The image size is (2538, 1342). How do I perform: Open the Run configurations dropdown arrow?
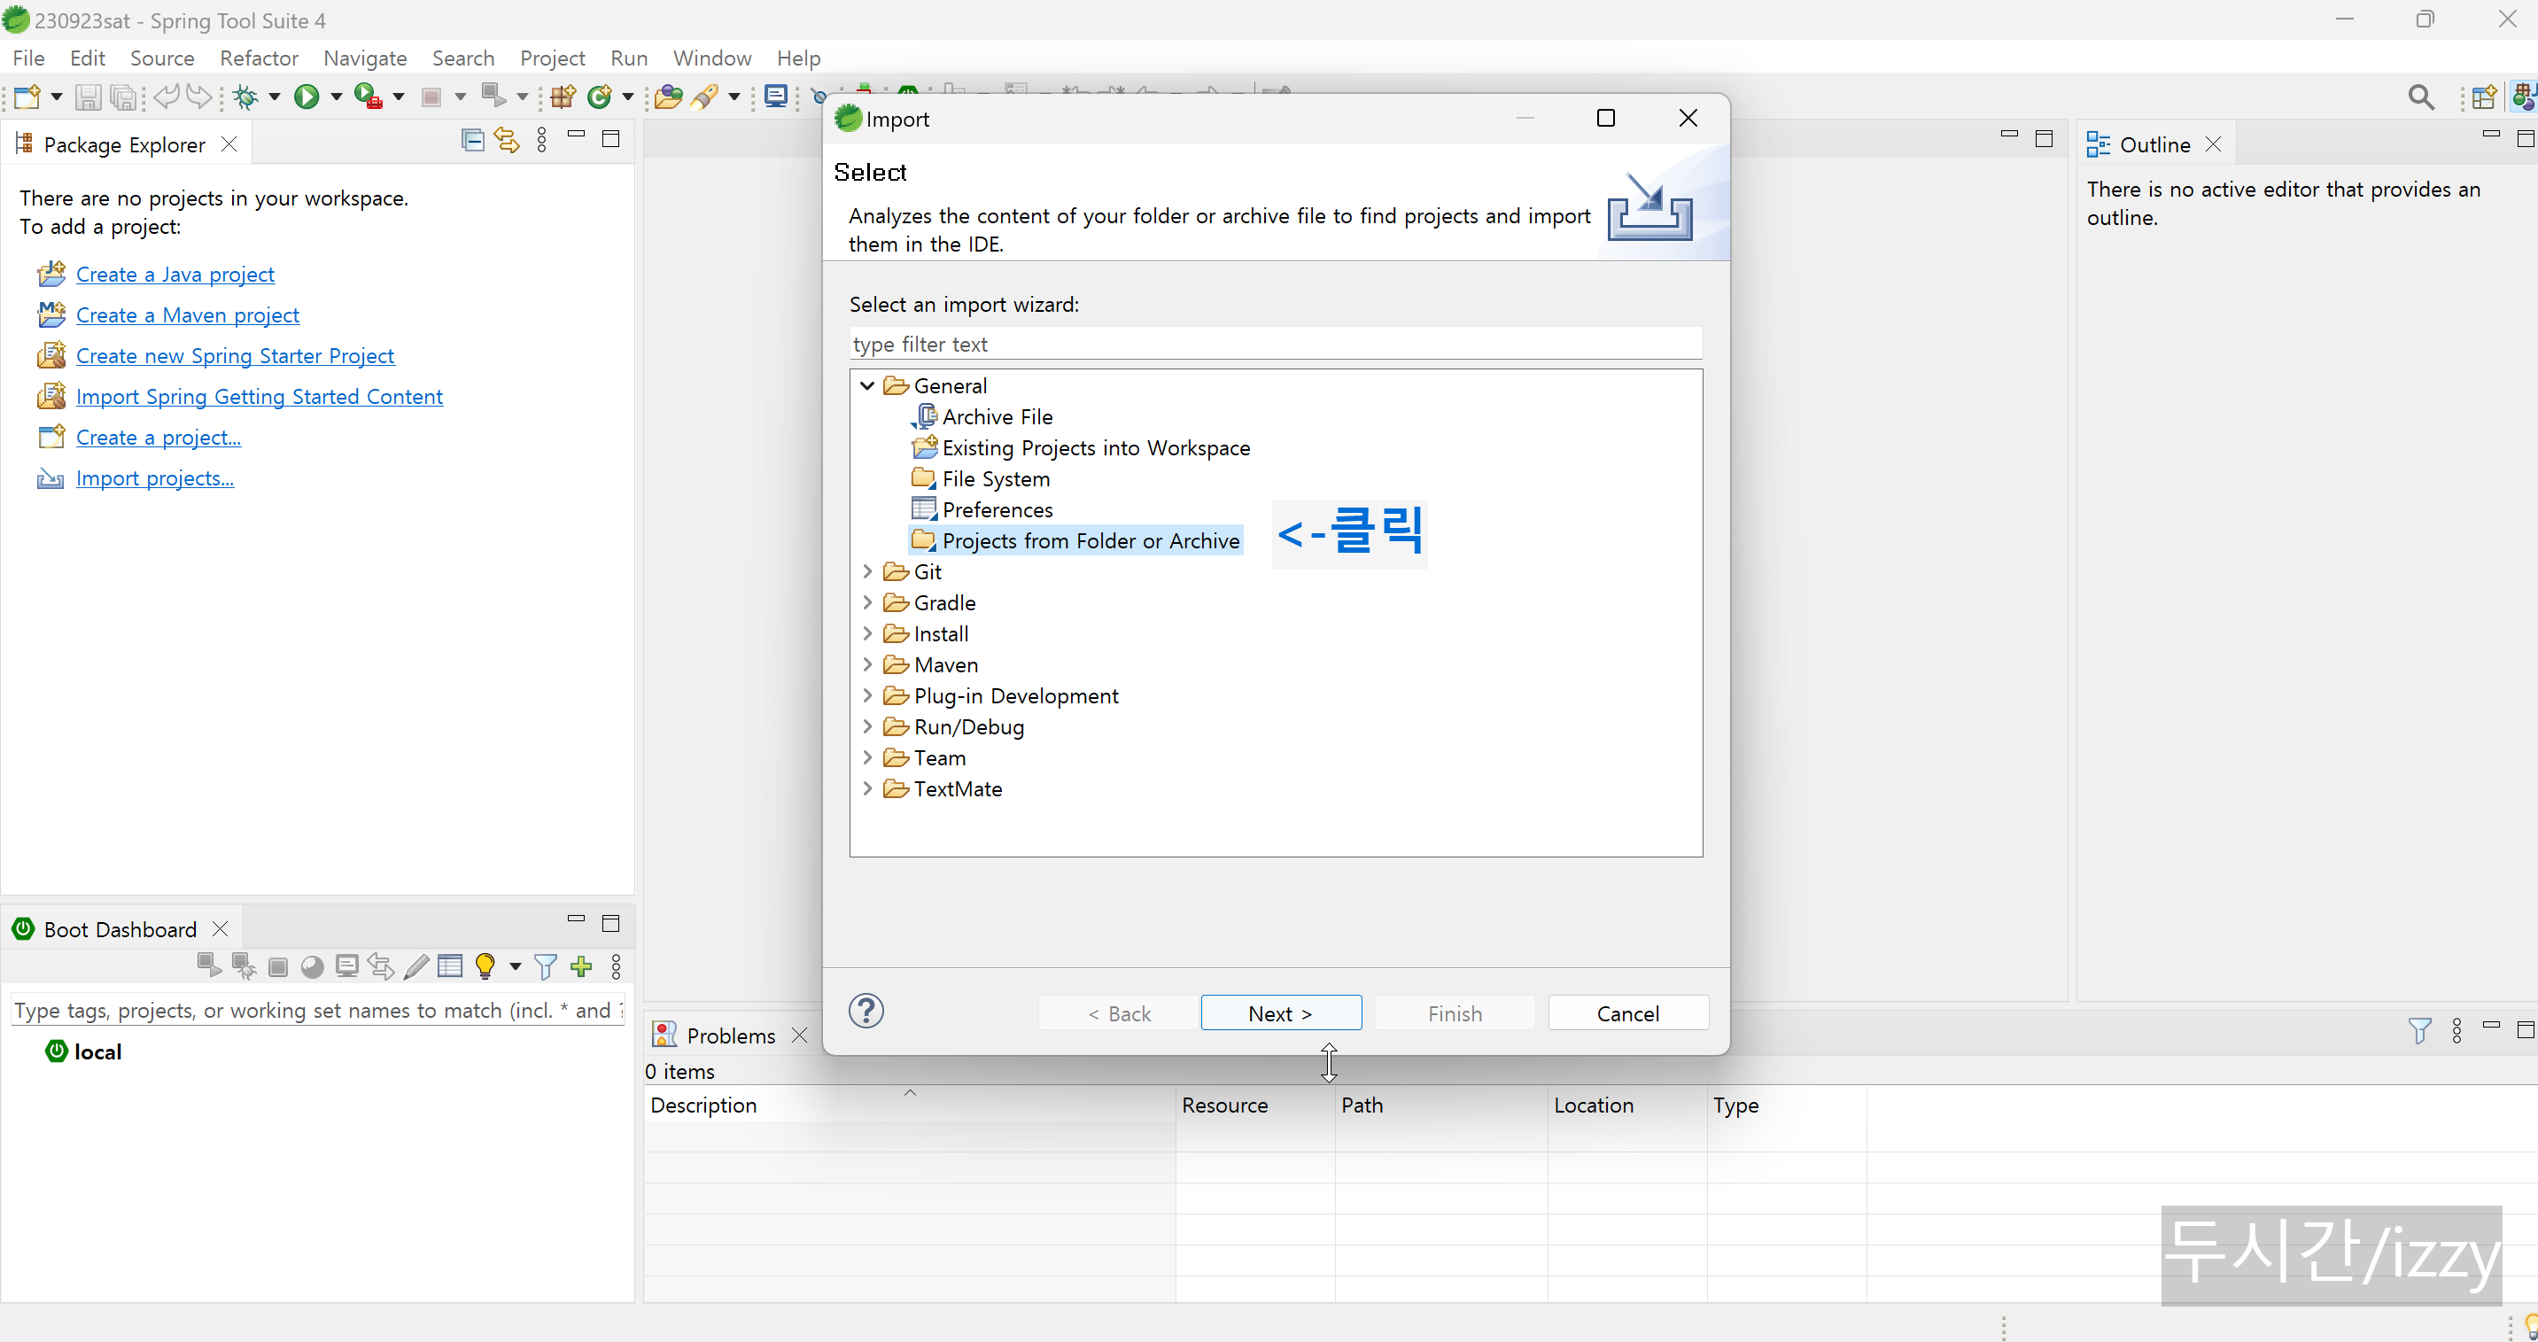point(336,97)
